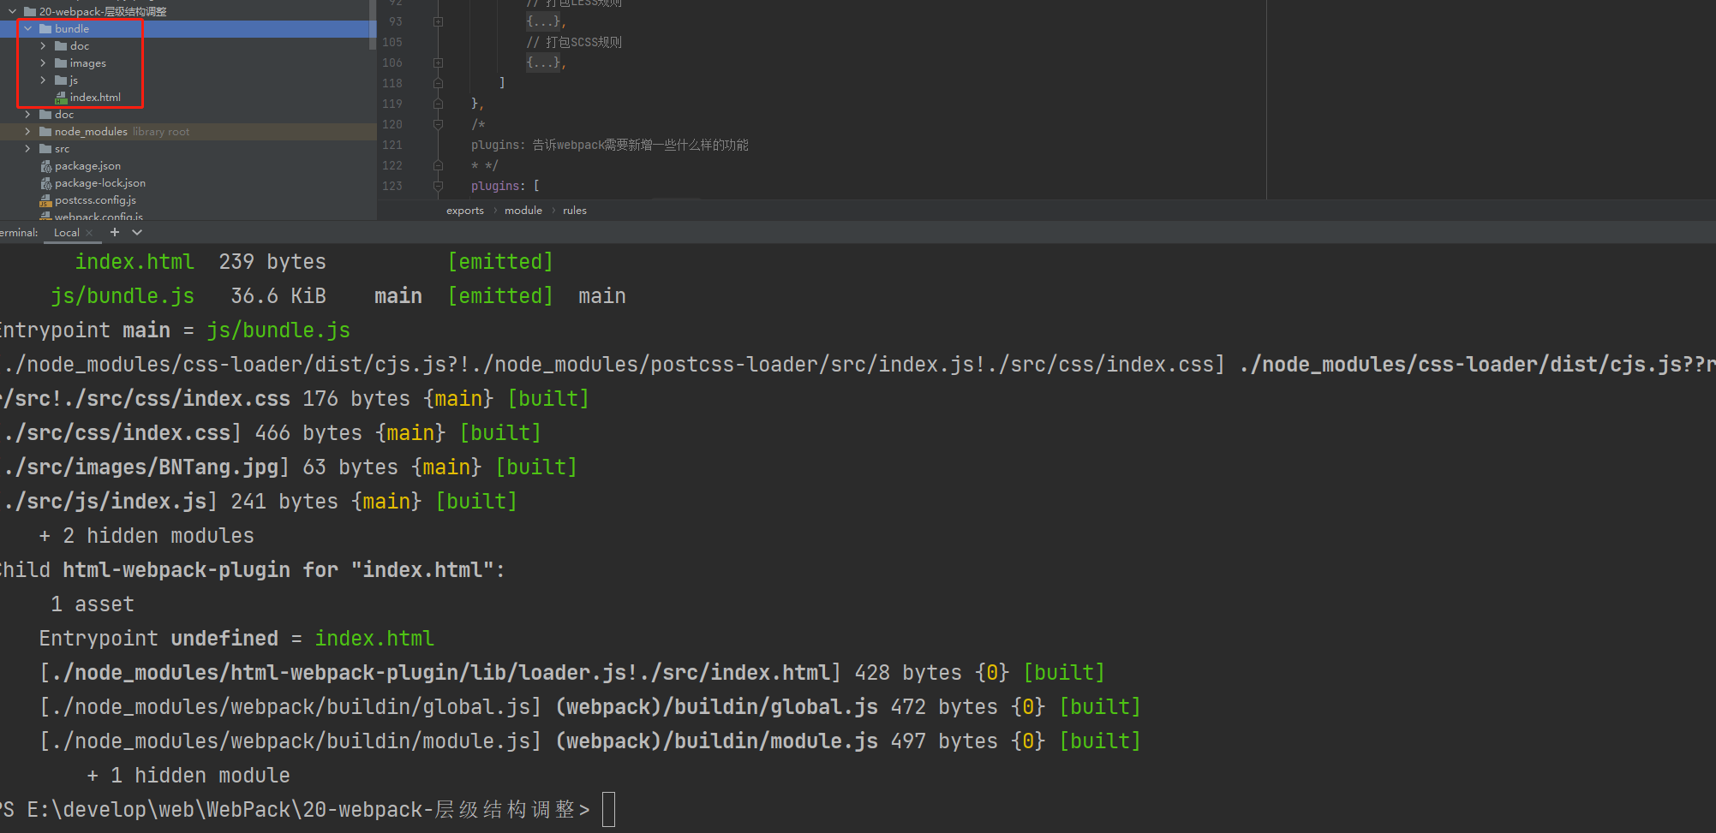Add a new terminal session

click(115, 232)
